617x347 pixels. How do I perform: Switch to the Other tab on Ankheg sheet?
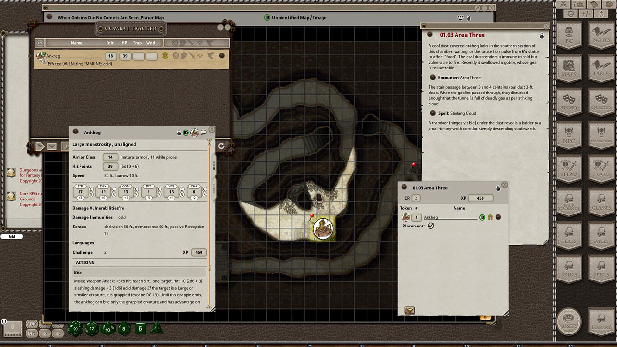214,189
